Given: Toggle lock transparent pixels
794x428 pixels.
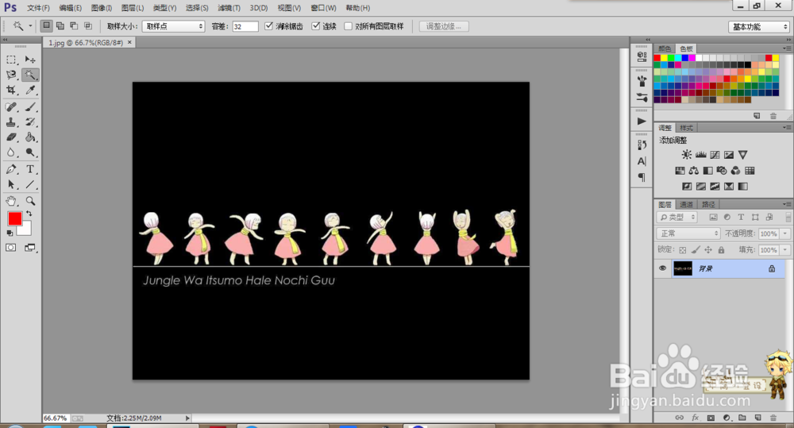Looking at the screenshot, I should (683, 249).
